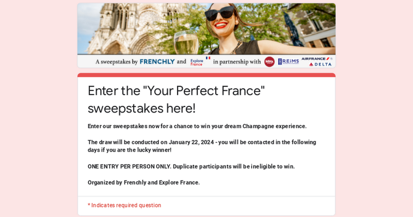Click the Explore France logo
413x217 pixels.
coord(197,62)
